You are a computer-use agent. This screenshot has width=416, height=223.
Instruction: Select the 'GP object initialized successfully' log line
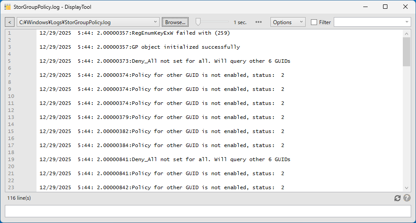pos(140,47)
